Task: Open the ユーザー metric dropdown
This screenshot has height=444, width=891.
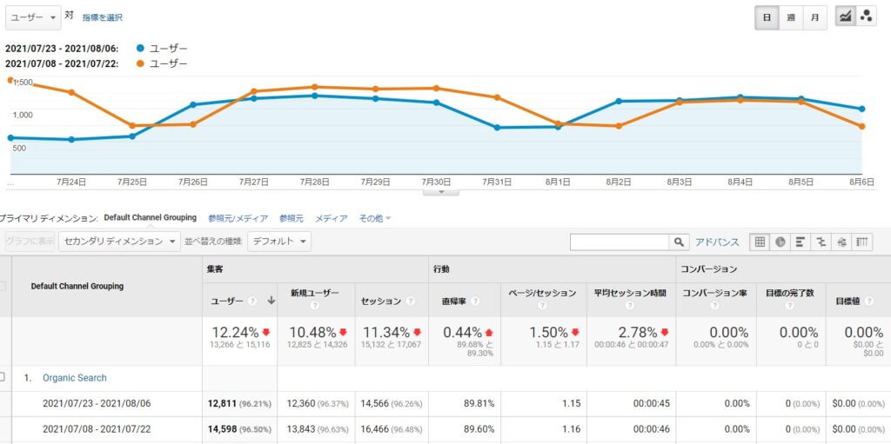Action: (x=33, y=17)
